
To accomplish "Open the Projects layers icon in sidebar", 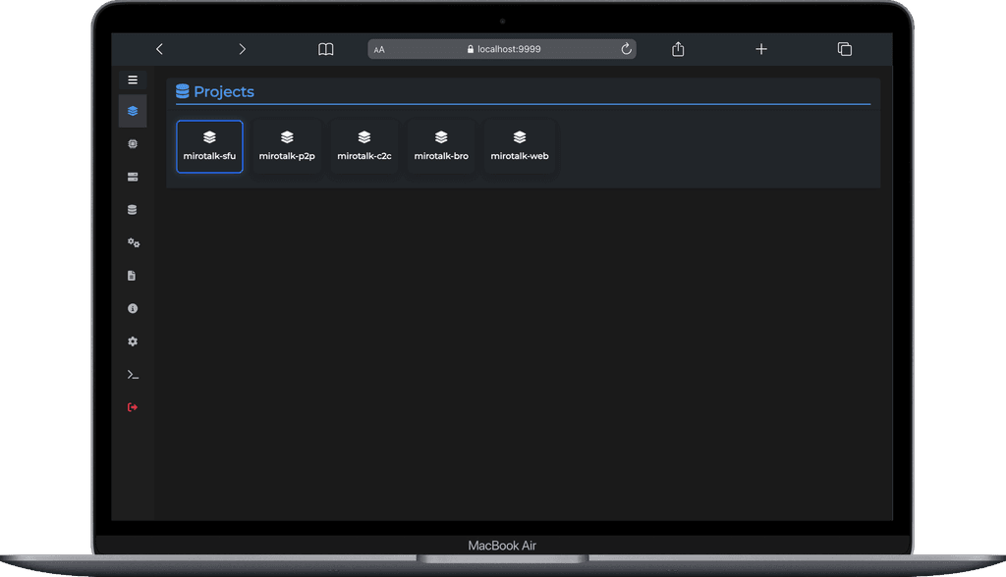I will coord(133,111).
